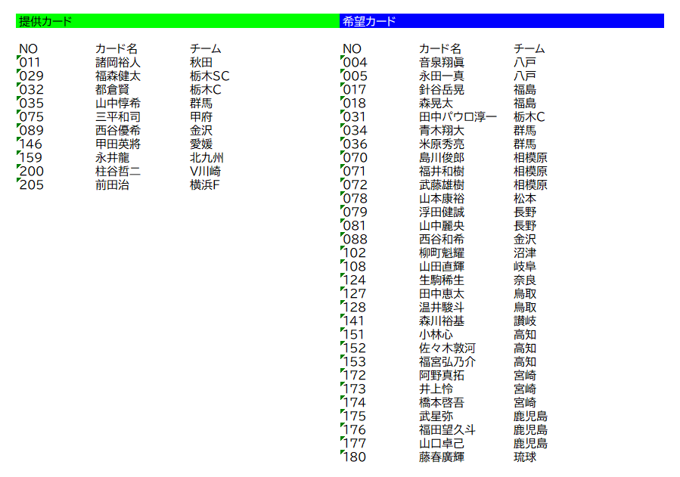Viewport: 680px width, 477px height.
Task: Select the name 浮田健誠
Action: coord(442,212)
